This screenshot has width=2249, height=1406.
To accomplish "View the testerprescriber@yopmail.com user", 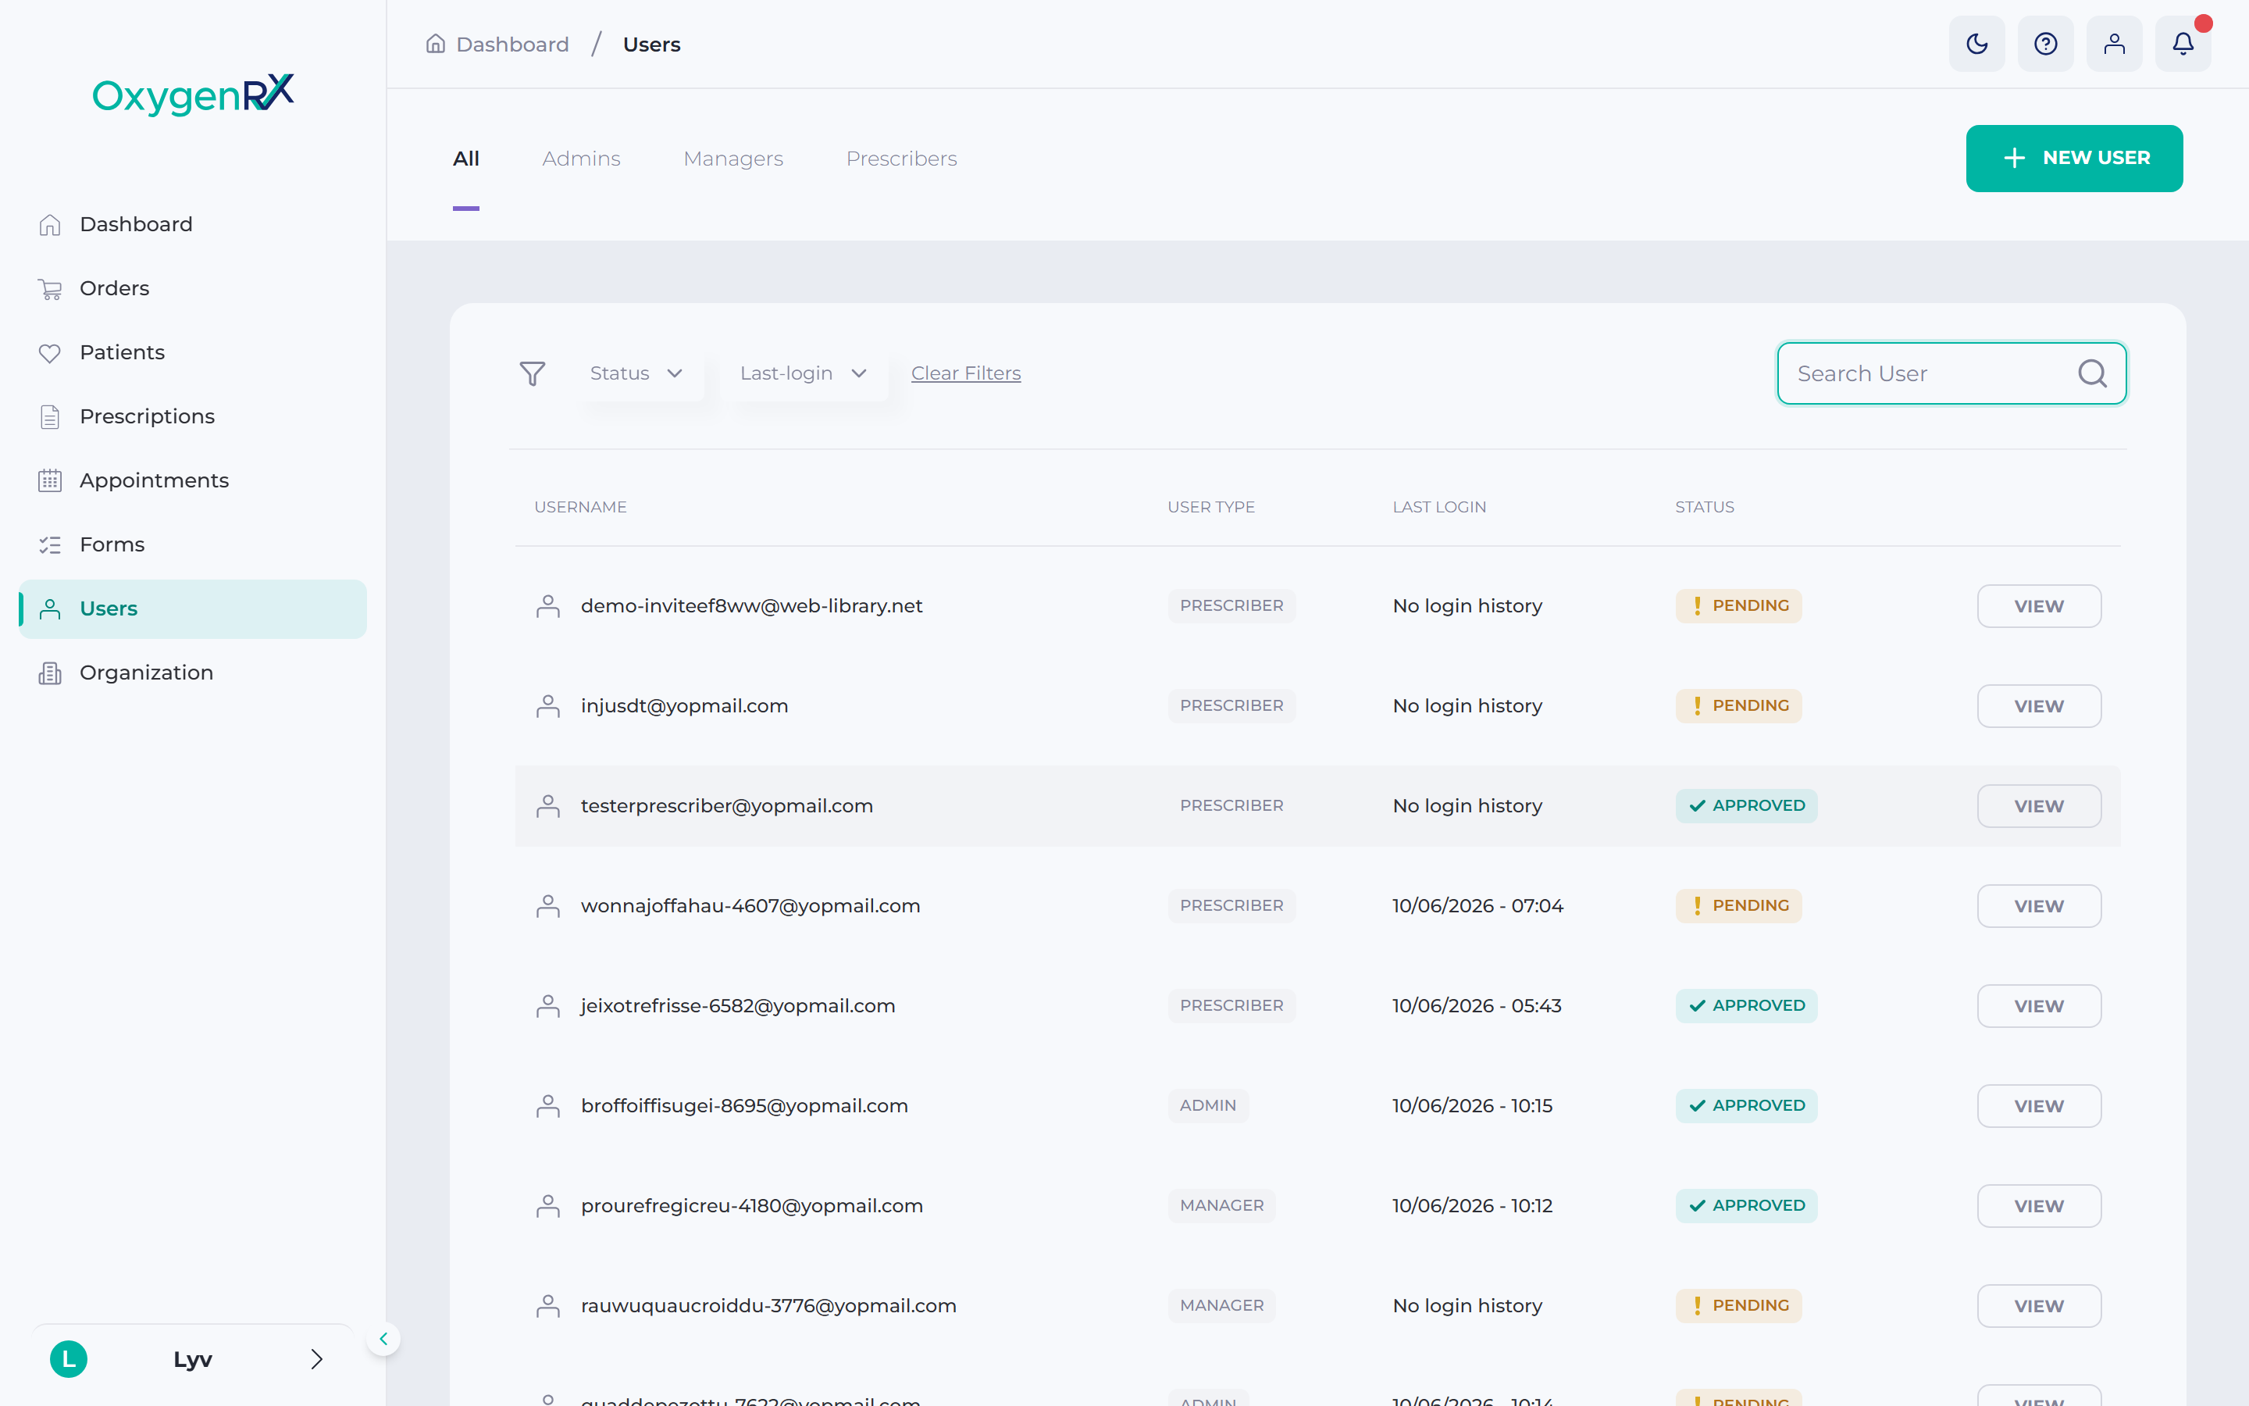I will (2039, 806).
